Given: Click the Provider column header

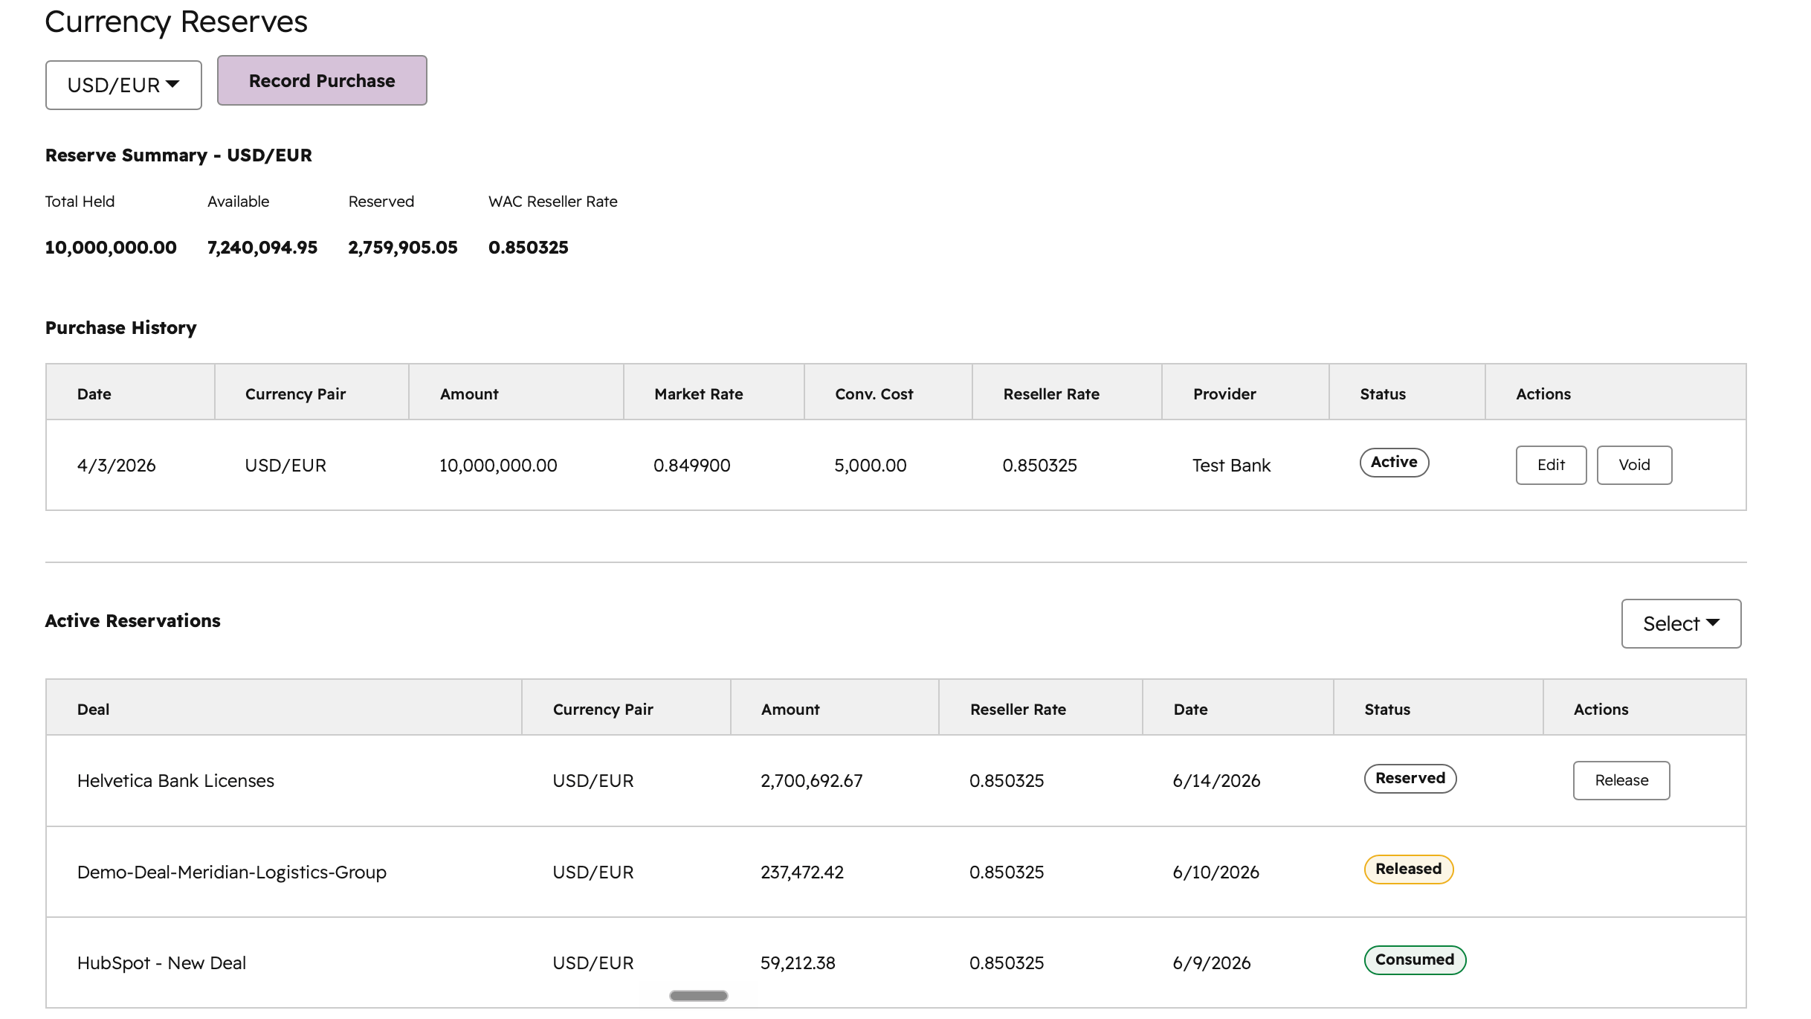Looking at the screenshot, I should pos(1224,393).
